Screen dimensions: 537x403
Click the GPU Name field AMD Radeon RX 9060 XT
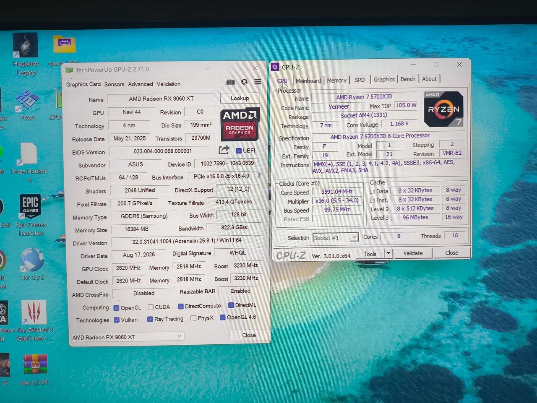161,99
